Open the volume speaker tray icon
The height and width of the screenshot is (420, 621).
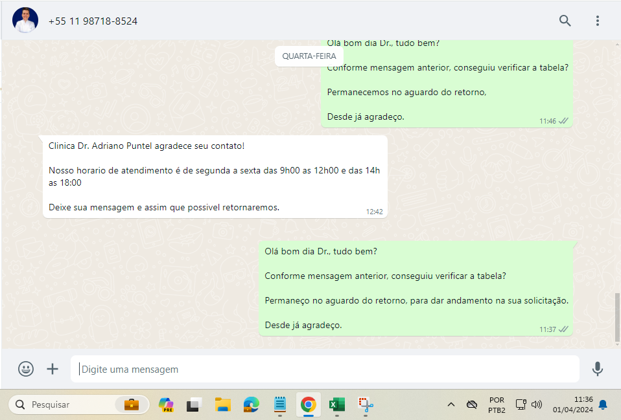pyautogui.click(x=536, y=404)
